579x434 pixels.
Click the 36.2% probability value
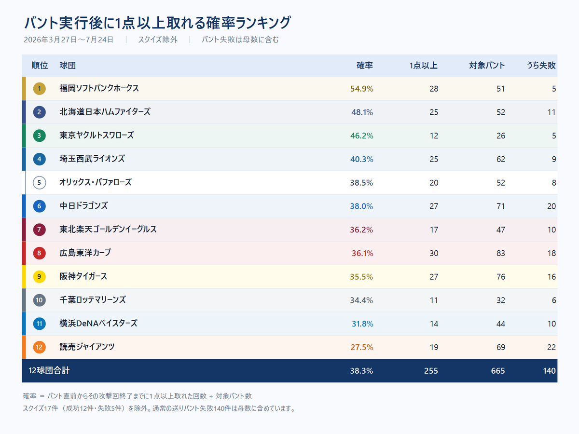[x=362, y=230]
